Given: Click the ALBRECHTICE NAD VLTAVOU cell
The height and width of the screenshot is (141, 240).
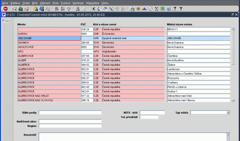Looking at the screenshot, I should coord(49,100).
